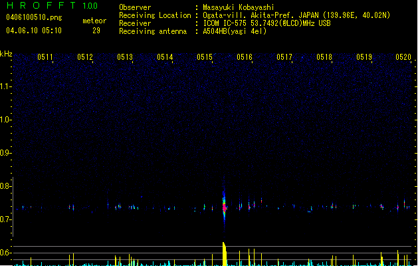The height and width of the screenshot is (266, 418).
Task: Click the 0.9 frequency axis label
Action: [x=6, y=153]
